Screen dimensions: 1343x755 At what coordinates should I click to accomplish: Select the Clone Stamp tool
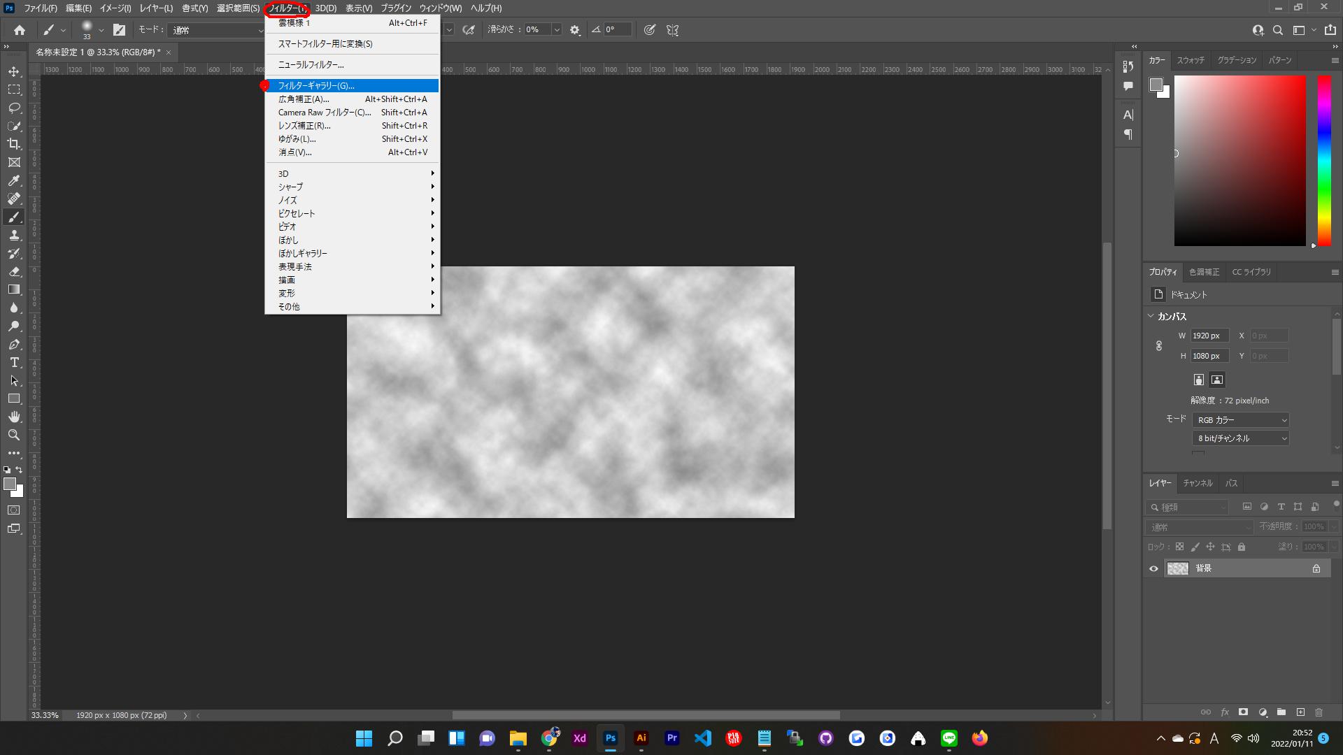14,236
